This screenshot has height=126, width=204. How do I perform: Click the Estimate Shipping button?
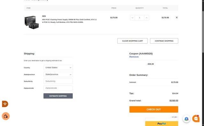click(58, 96)
